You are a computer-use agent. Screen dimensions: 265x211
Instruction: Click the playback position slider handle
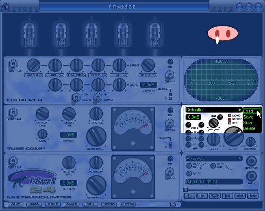pos(186,189)
